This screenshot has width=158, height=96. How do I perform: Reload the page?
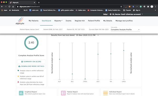[x=9, y=7]
